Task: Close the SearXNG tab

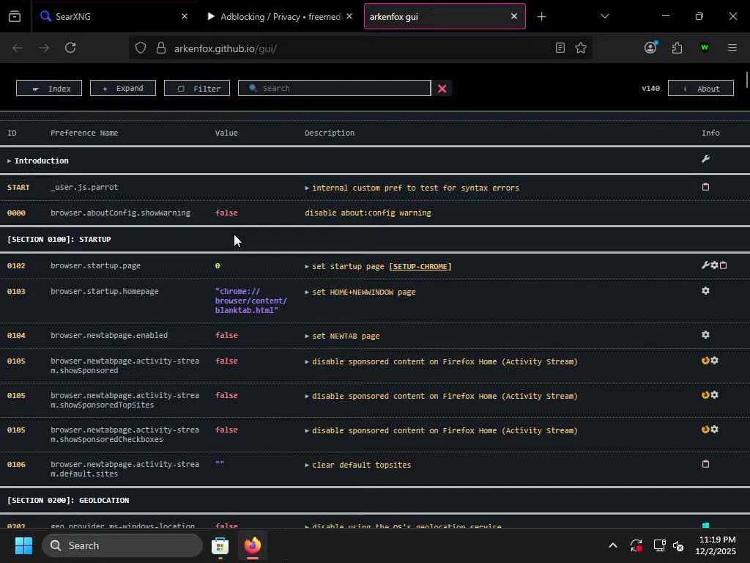Action: 185,16
